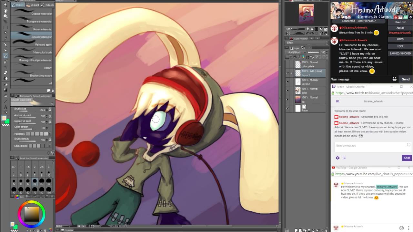Create new sub tool copy icon
The width and height of the screenshot is (413, 232).
coord(49,91)
